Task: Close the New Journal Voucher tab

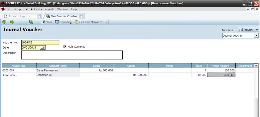Action: click(x=82, y=17)
